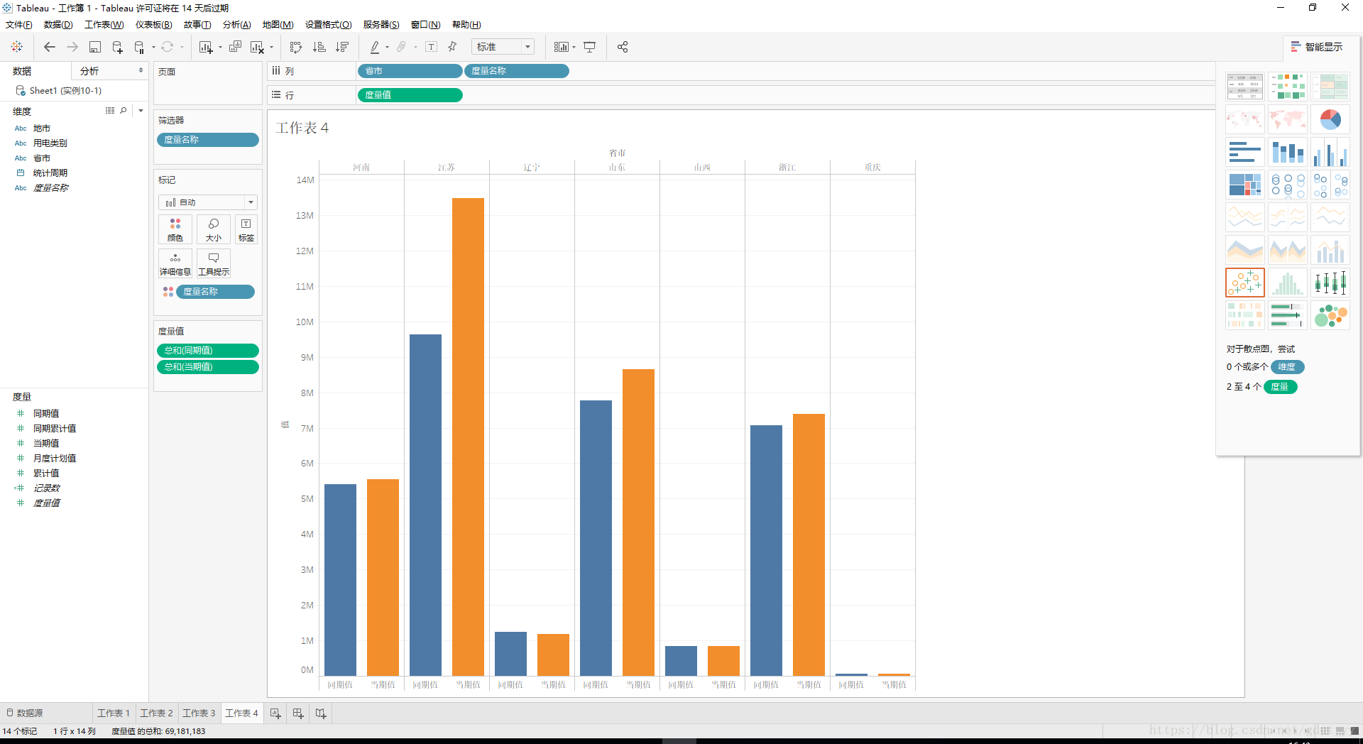This screenshot has width=1363, height=744.
Task: Open the dropdown arrow beside show cards icon
Action: [574, 48]
